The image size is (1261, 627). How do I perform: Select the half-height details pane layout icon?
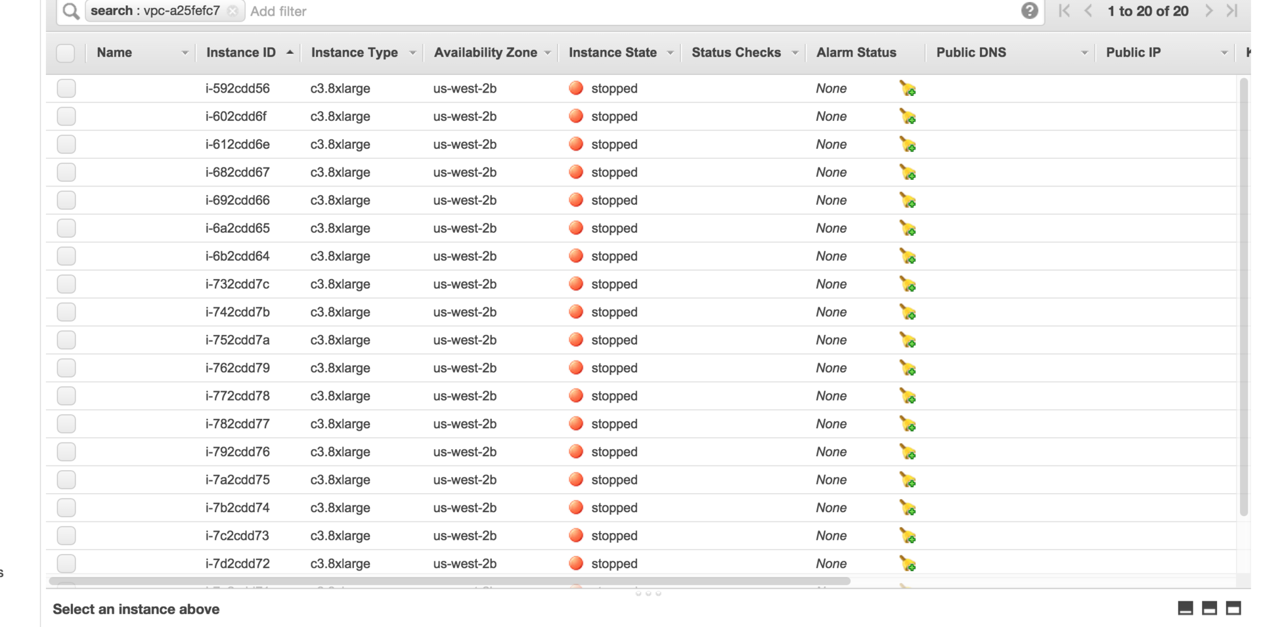[x=1209, y=609]
